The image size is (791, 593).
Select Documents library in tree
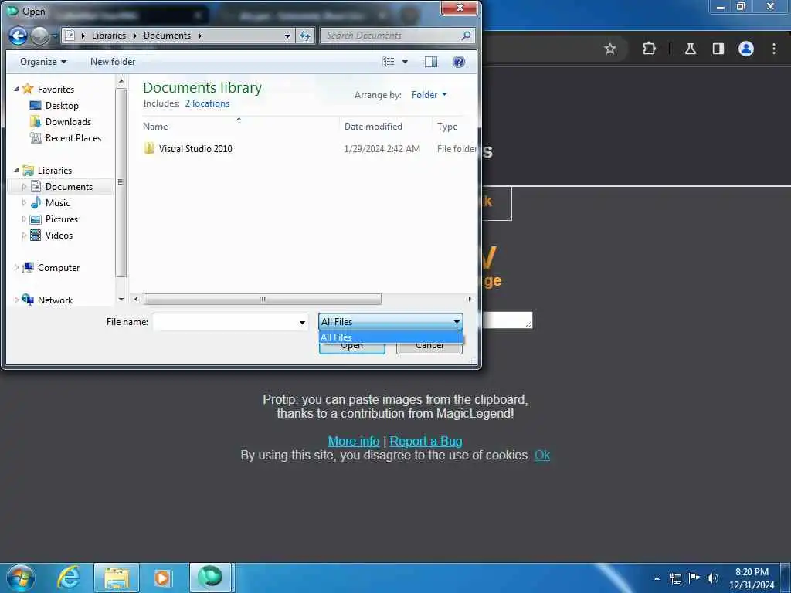69,187
